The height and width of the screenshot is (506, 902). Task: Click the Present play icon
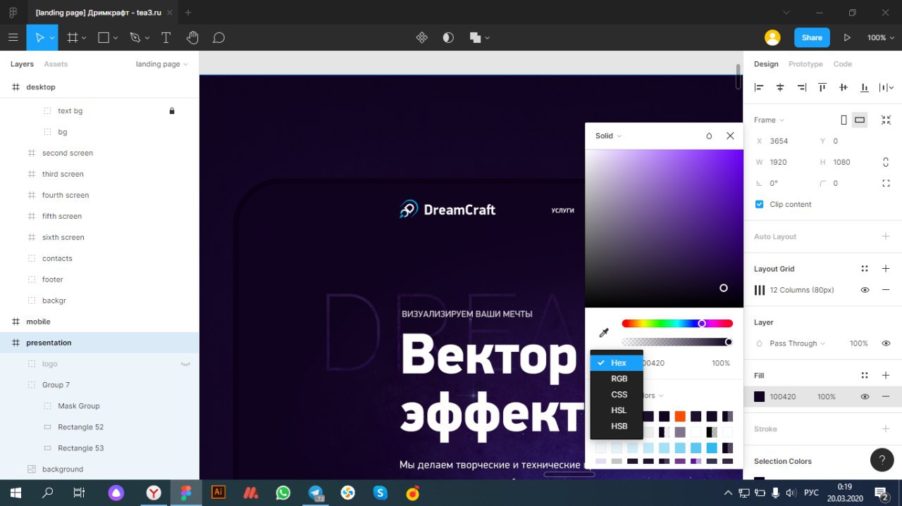pyautogui.click(x=847, y=37)
